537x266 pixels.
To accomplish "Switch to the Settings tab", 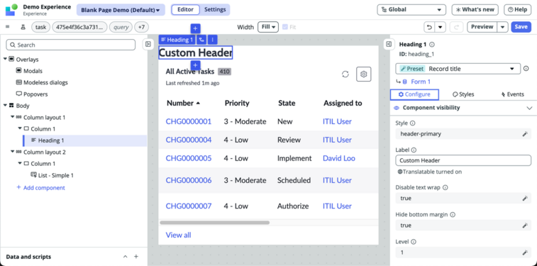I will (215, 10).
